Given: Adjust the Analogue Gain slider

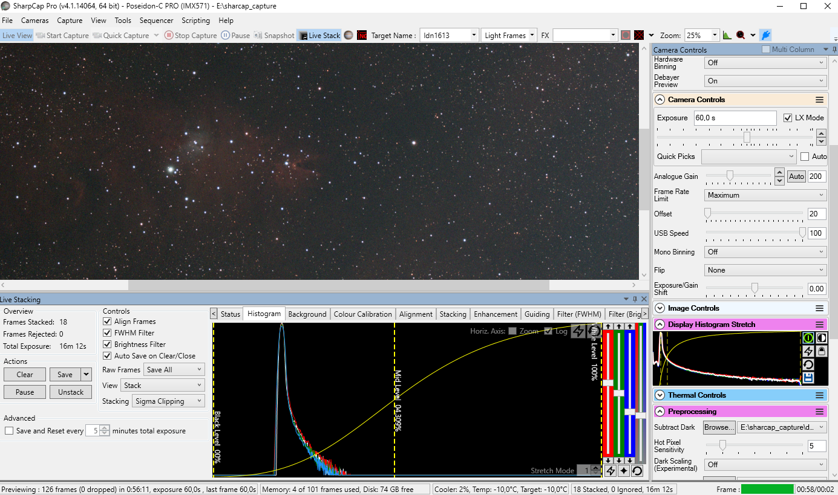Looking at the screenshot, I should [x=730, y=176].
